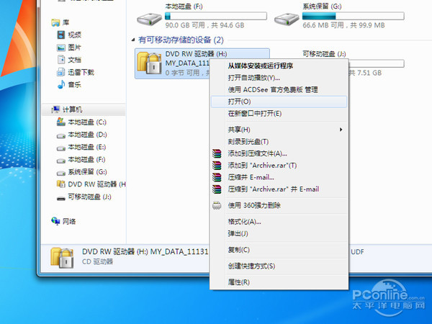Click the 系统保留 (G:) drive icon in main pane
The image size is (432, 324).
287,19
